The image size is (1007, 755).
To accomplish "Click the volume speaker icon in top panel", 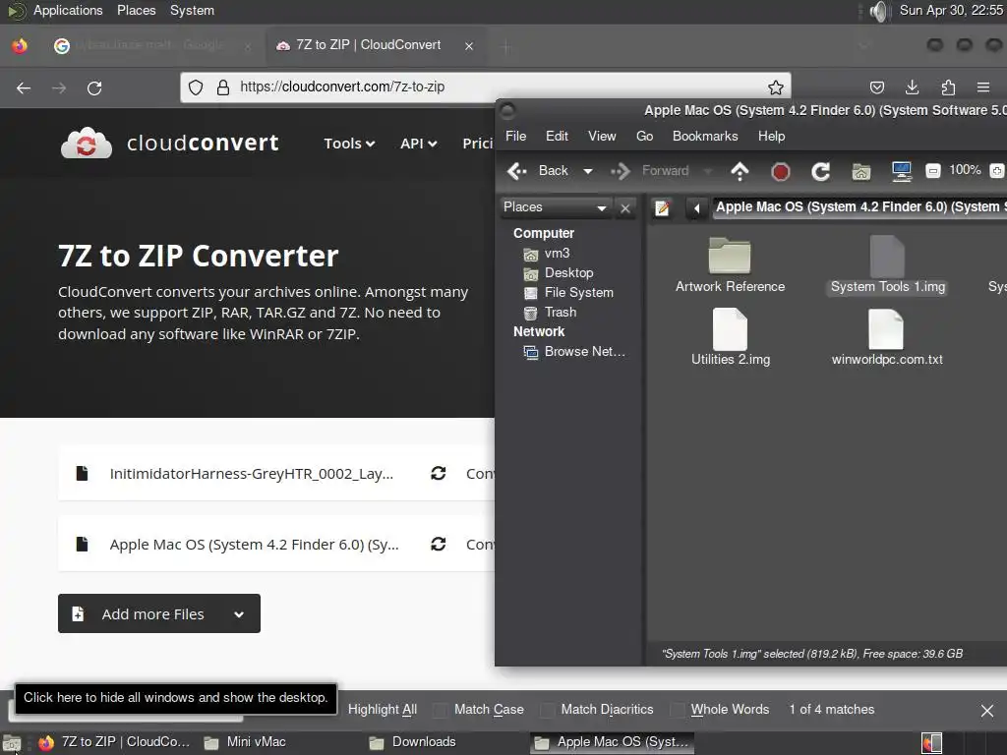I will pos(878,11).
